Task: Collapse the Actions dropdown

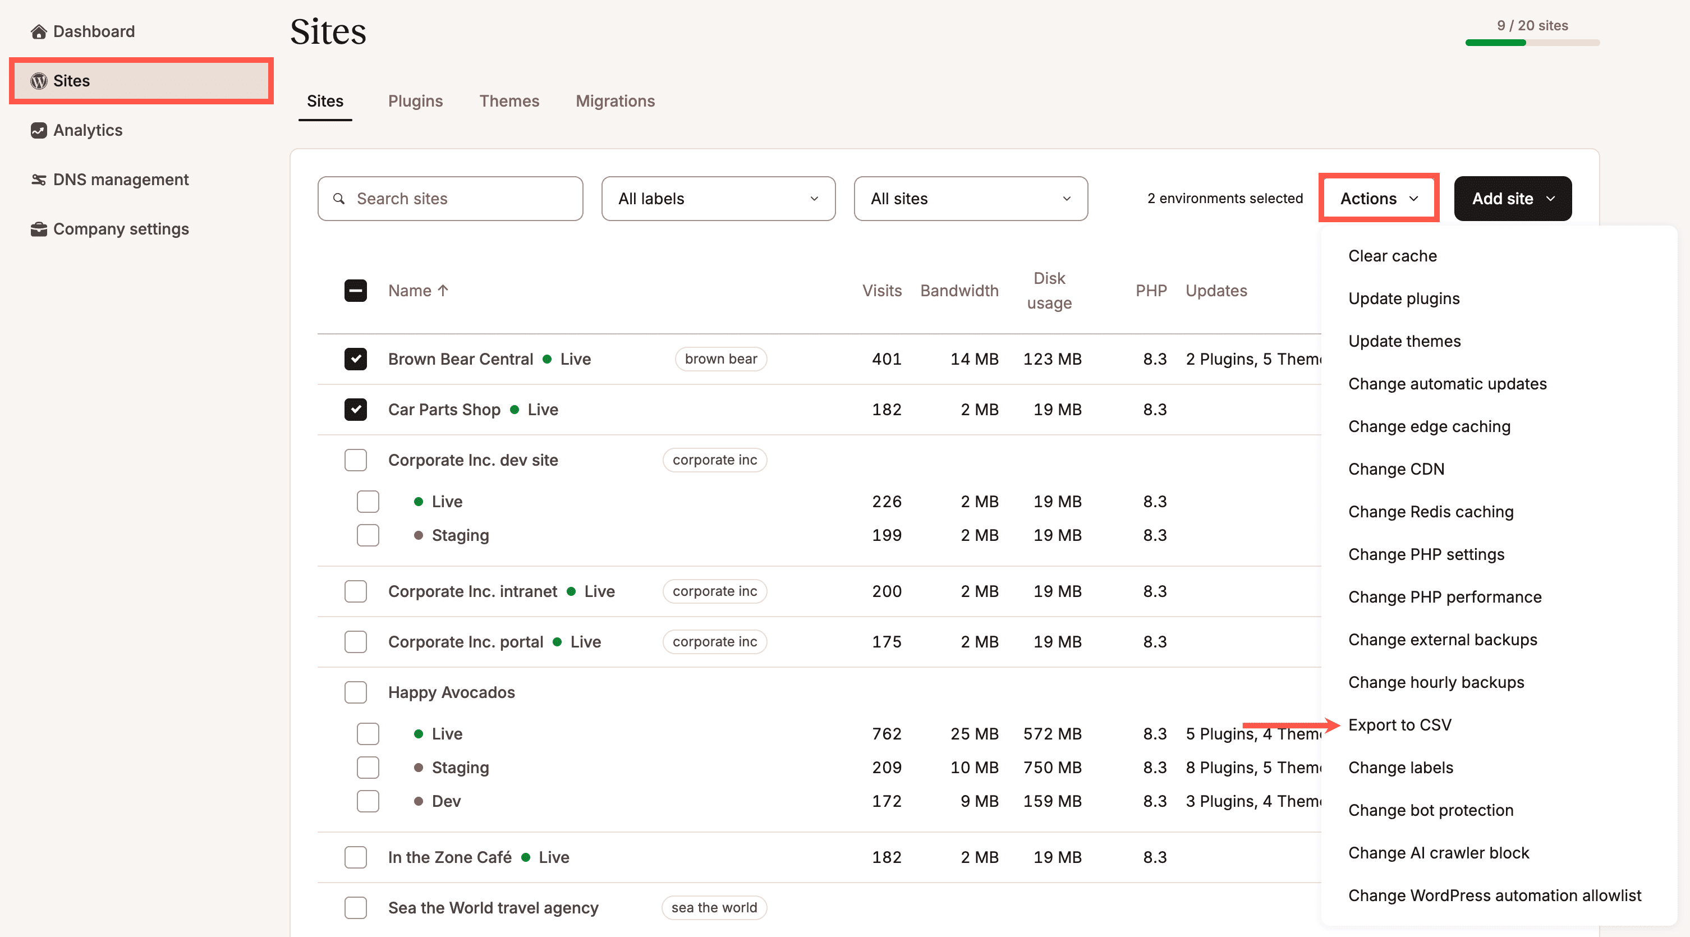Action: (x=1379, y=198)
